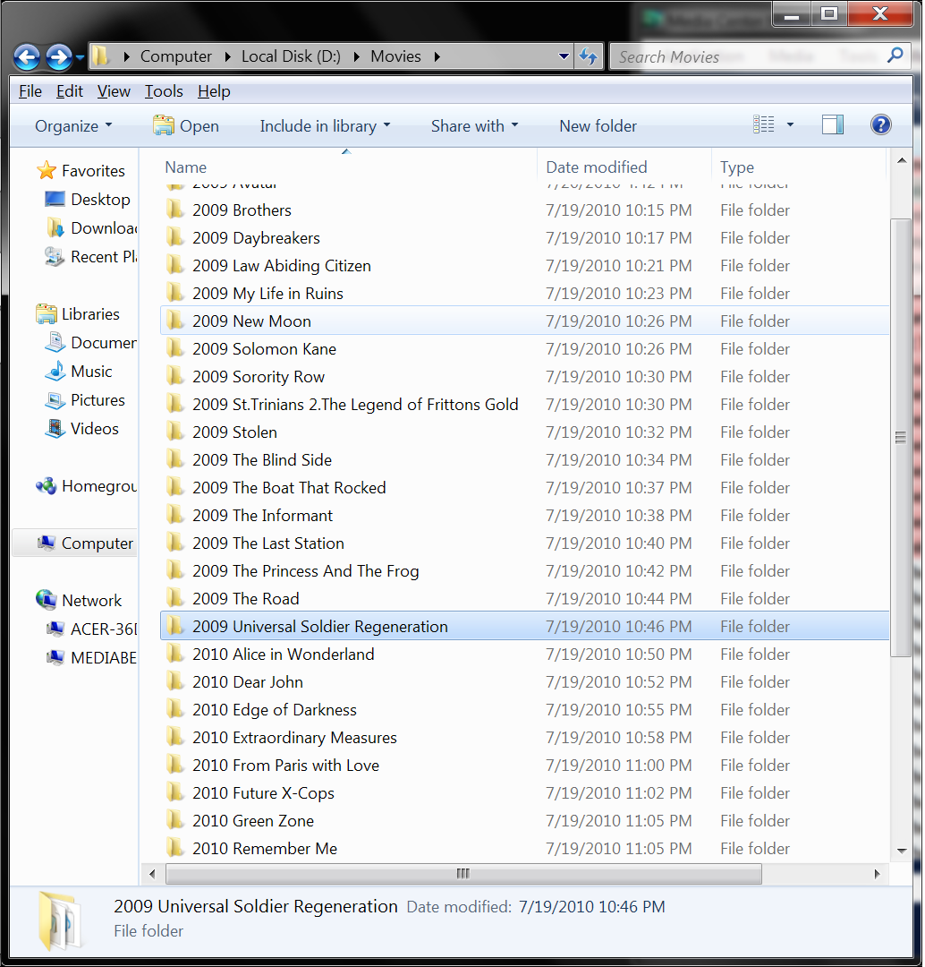
Task: Click Local Disk (D:) in the address bar
Action: (291, 56)
